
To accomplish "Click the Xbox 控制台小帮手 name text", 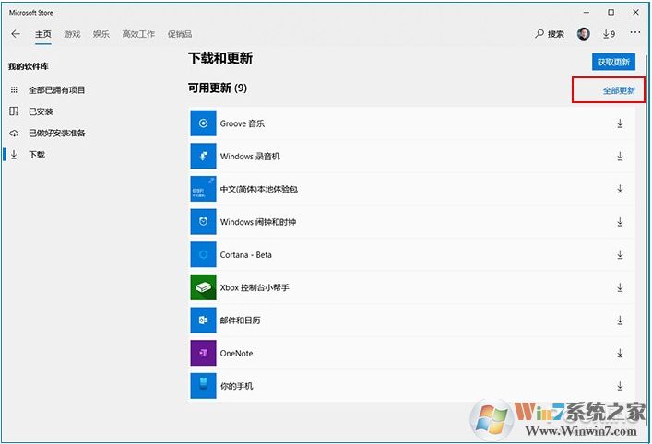I will point(254,287).
